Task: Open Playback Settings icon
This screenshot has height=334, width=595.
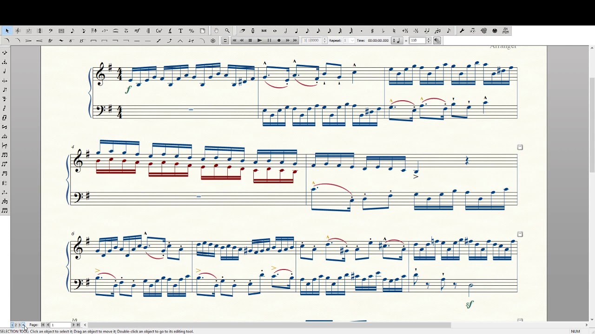Action: pyautogui.click(x=225, y=40)
